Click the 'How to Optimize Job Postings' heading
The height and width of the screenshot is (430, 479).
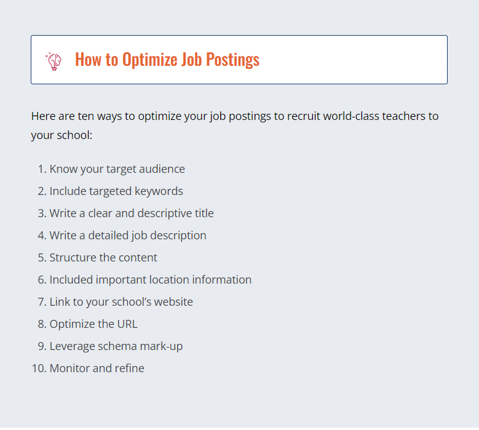tap(167, 59)
